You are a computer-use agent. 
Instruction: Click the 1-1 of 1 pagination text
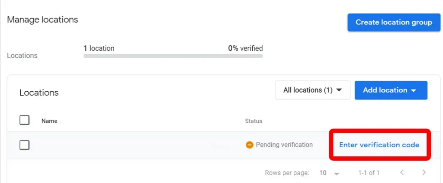tap(369, 173)
